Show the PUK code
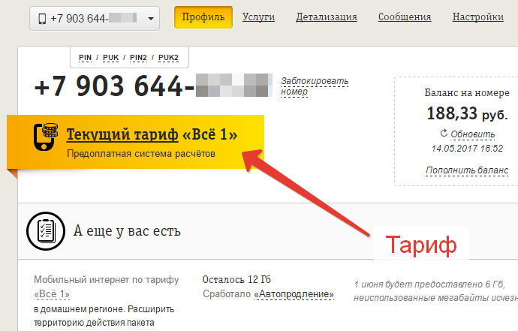Viewport: 518px width, 331px height. [x=110, y=58]
